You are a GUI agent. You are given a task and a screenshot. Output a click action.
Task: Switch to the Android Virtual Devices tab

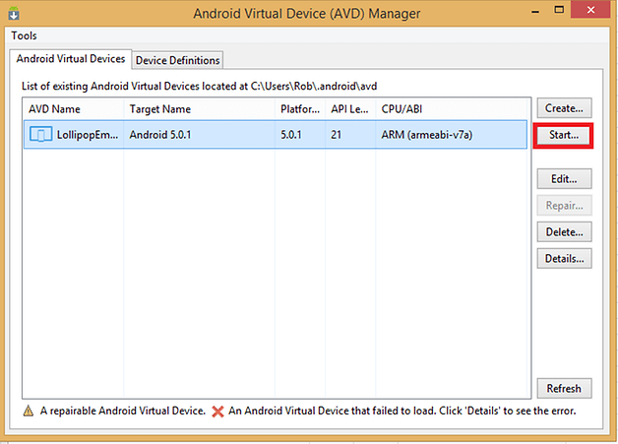[x=71, y=59]
